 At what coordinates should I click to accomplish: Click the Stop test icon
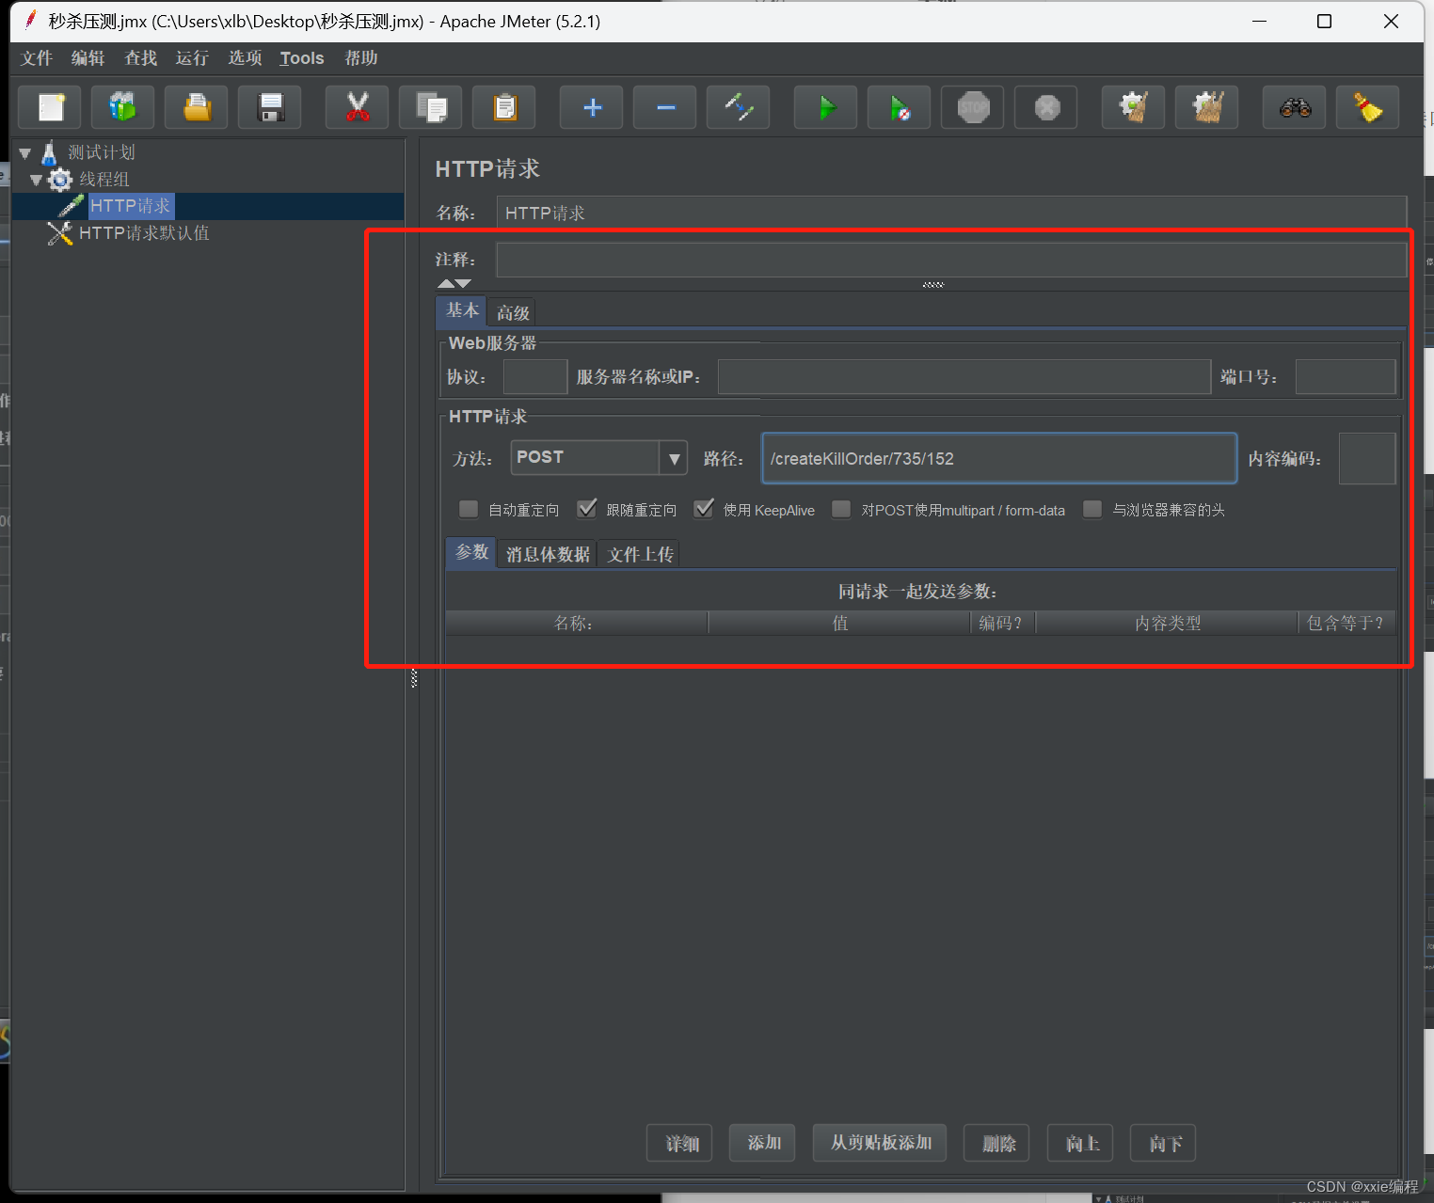click(x=973, y=107)
